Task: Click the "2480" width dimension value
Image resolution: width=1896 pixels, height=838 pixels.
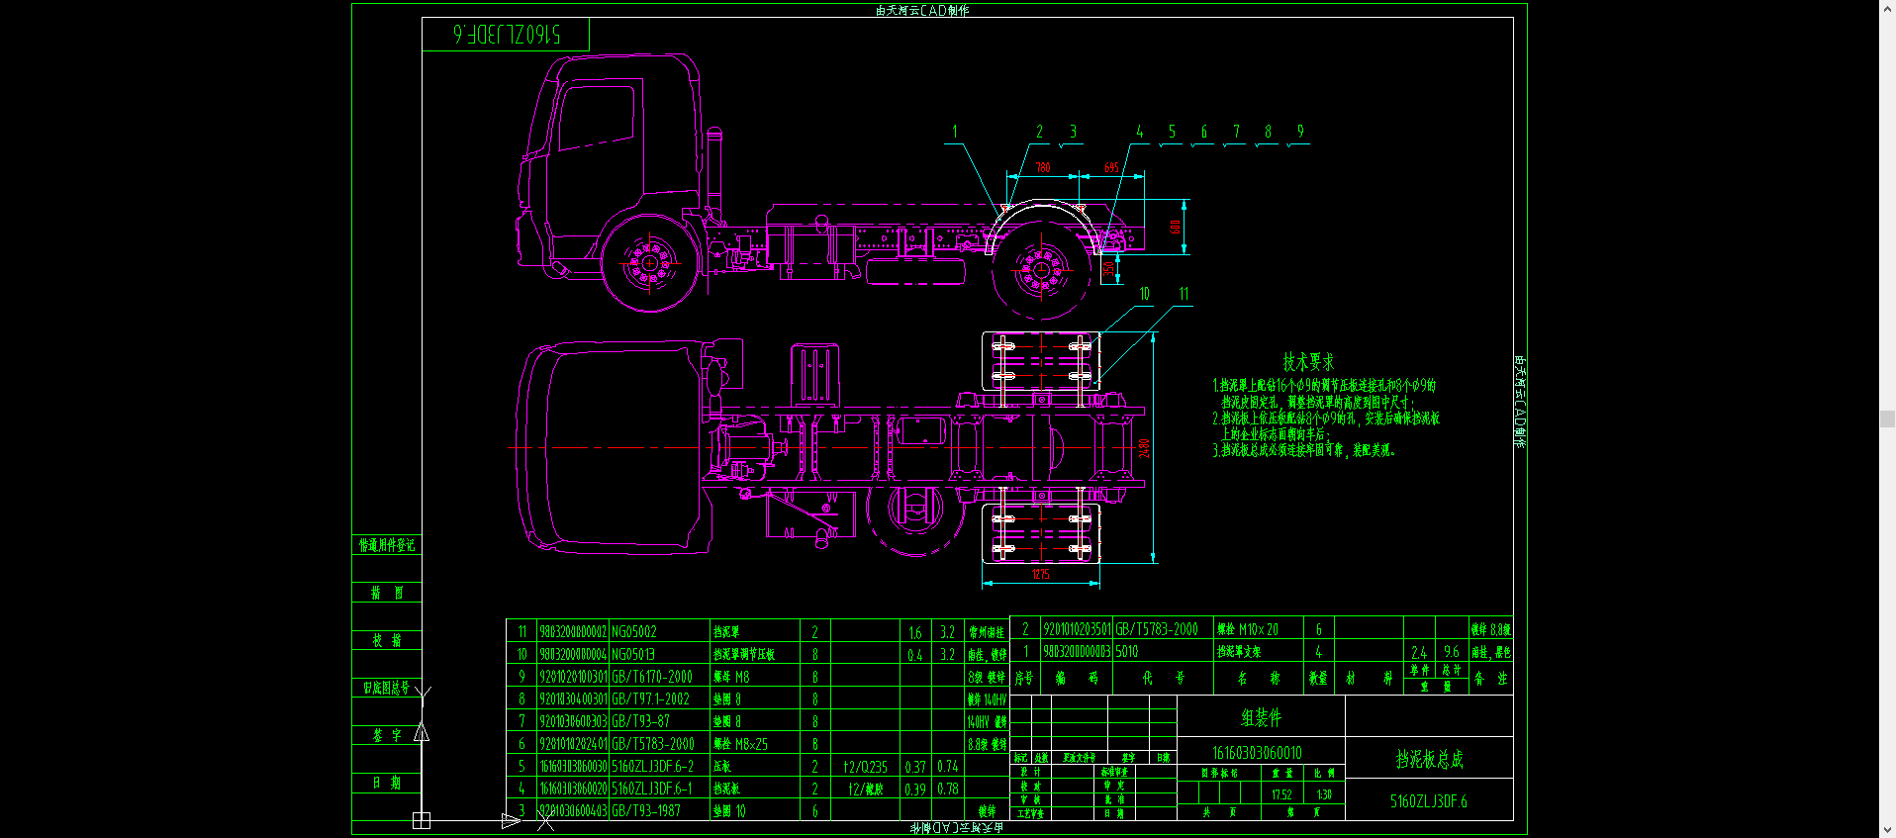Action: 1144,448
